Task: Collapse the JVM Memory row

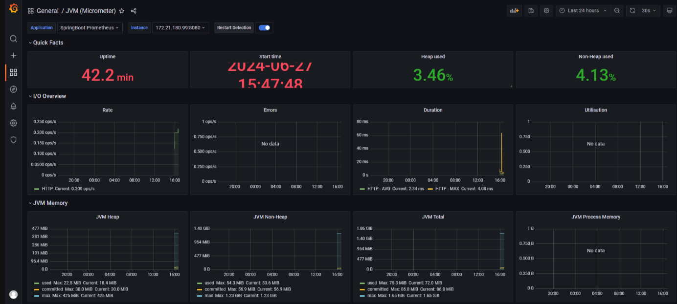Action: tap(48, 203)
